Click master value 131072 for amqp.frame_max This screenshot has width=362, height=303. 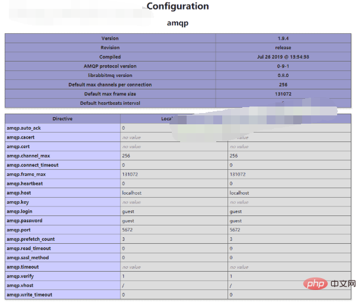(238, 175)
